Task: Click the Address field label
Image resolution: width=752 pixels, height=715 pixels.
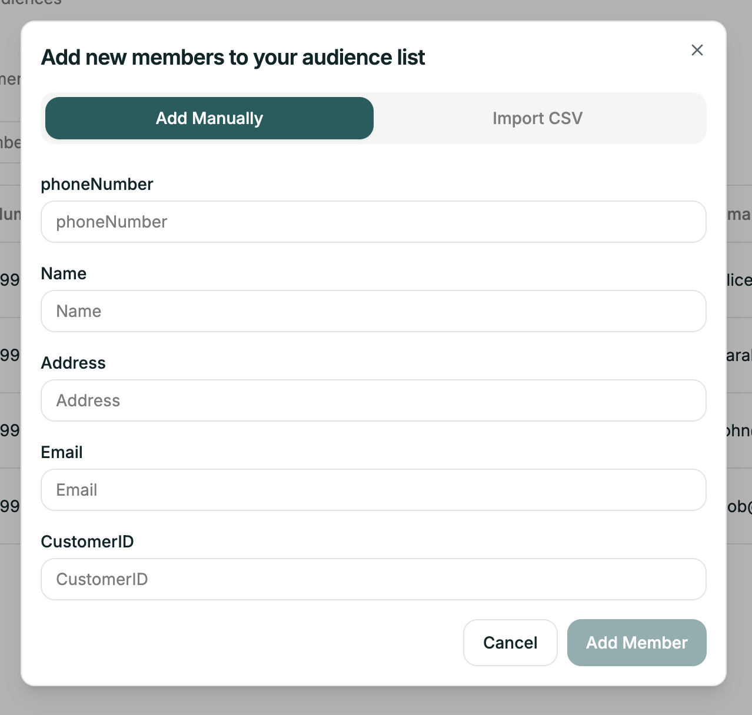Action: point(73,363)
